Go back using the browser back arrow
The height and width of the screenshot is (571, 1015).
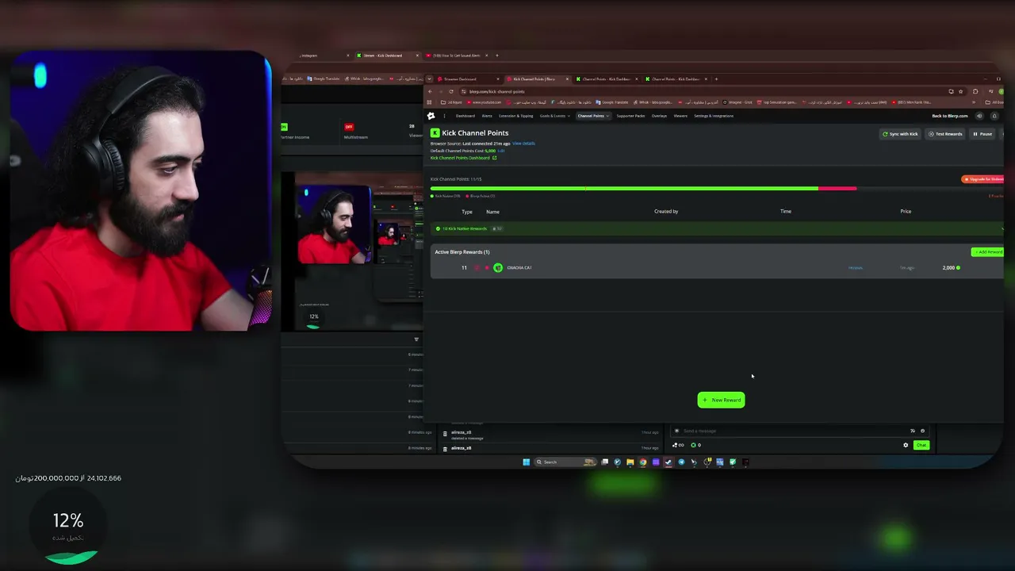[431, 91]
